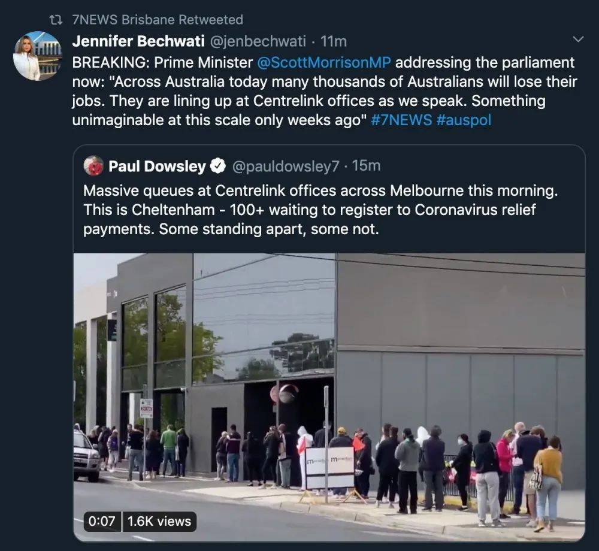The width and height of the screenshot is (599, 551).
Task: Open the #7NEWS hashtag
Action: click(x=401, y=120)
